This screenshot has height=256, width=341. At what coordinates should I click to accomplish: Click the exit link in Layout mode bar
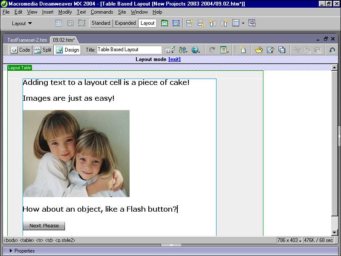coord(174,59)
